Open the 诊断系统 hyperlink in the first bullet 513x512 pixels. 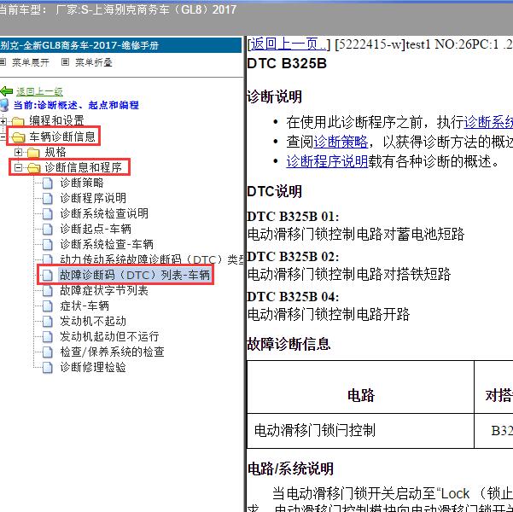click(x=488, y=122)
